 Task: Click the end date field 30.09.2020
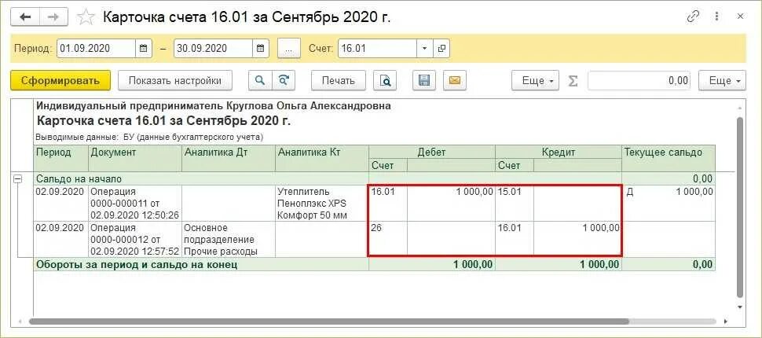(214, 49)
